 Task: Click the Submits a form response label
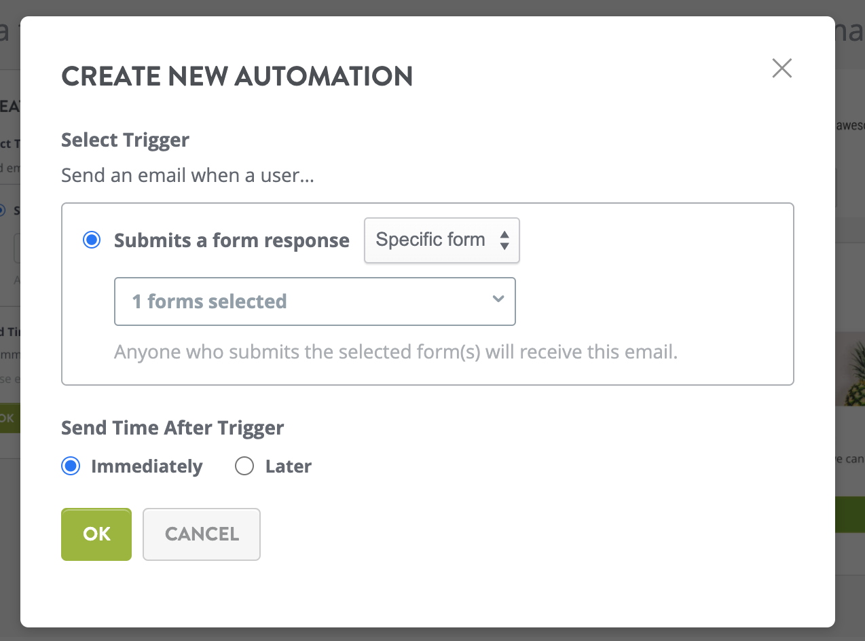point(232,240)
